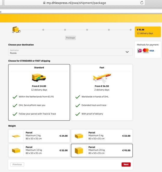Click checkmark next to With proof of delivery

78,114
